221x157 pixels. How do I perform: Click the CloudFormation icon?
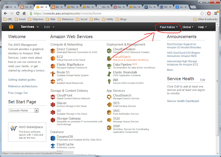(x=109, y=51)
